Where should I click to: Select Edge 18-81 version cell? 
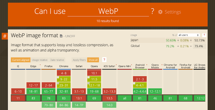(33, 91)
